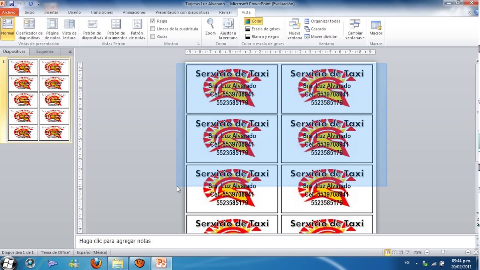
Task: Select slide sorter icon in status bar
Action: pyautogui.click(x=394, y=252)
